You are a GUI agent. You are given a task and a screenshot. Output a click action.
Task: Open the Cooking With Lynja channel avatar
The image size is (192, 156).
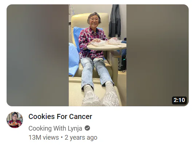(x=15, y=120)
